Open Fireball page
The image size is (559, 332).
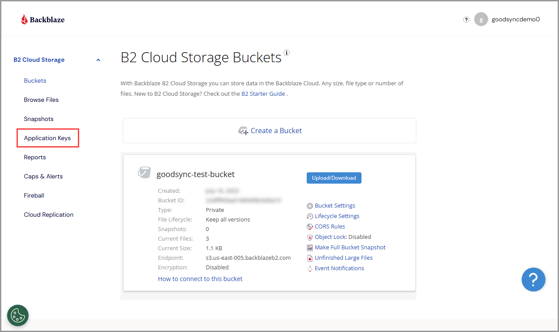click(34, 195)
